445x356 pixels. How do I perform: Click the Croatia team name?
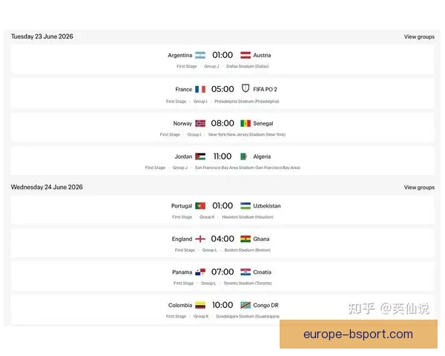coord(262,272)
